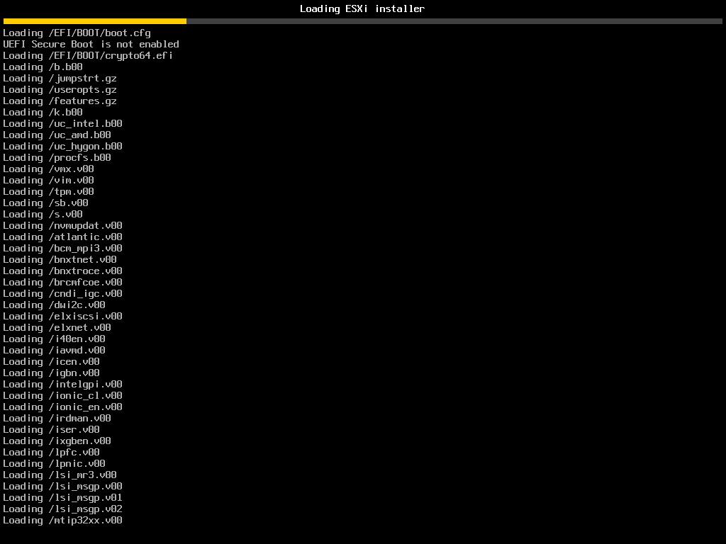Image resolution: width=726 pixels, height=544 pixels.
Task: Click the "Loading /s.v00" line
Action: tap(43, 214)
